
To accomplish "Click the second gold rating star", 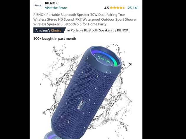I will [x=114, y=8].
